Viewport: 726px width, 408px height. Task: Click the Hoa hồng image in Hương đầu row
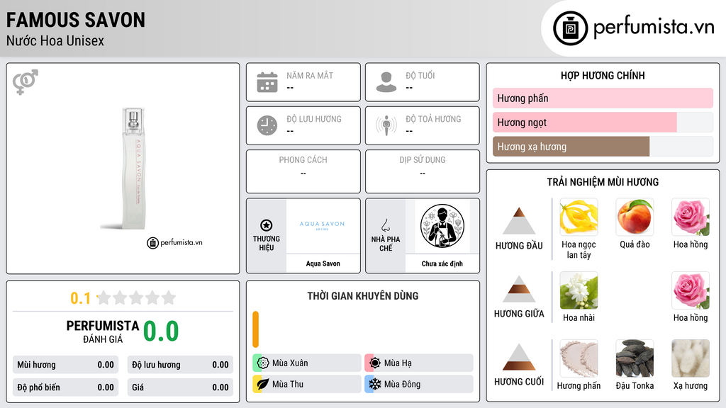click(x=691, y=217)
